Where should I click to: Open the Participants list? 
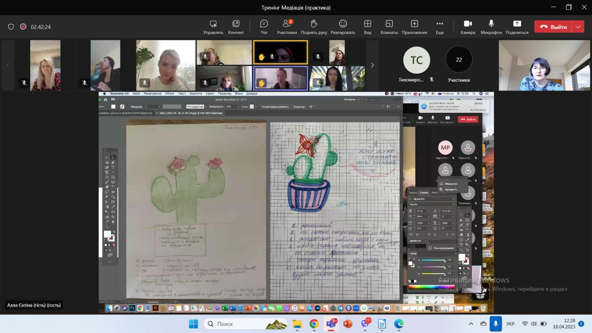pos(287,27)
